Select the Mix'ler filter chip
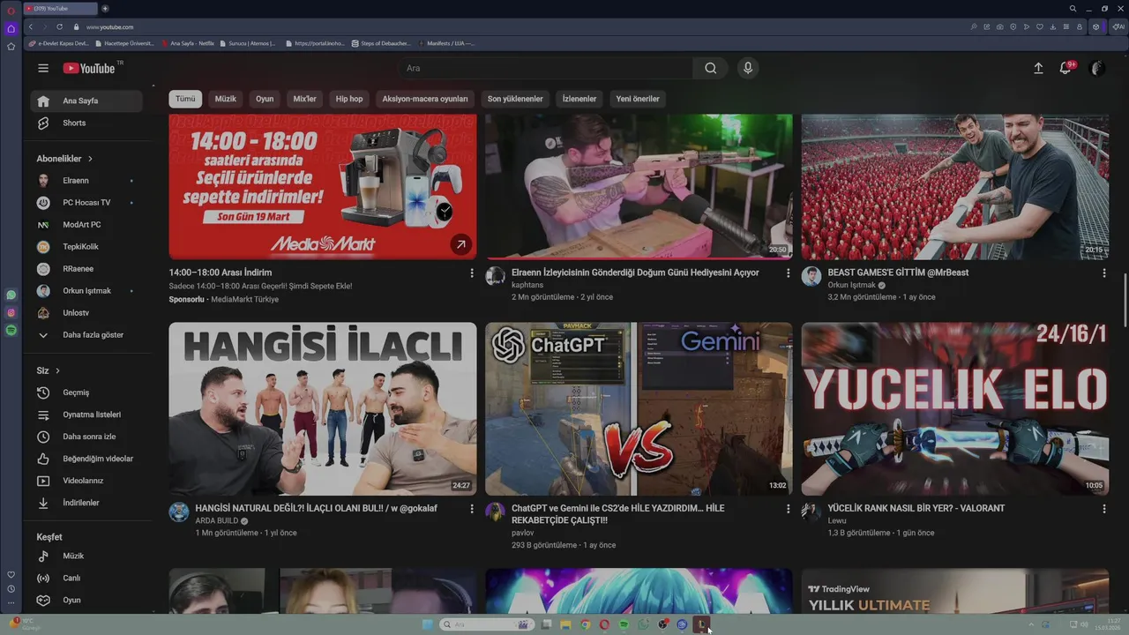 [x=304, y=99]
